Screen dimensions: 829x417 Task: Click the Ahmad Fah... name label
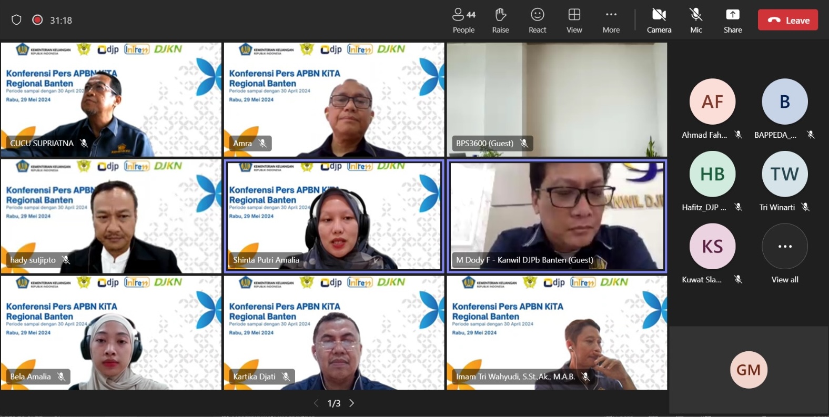pyautogui.click(x=704, y=135)
